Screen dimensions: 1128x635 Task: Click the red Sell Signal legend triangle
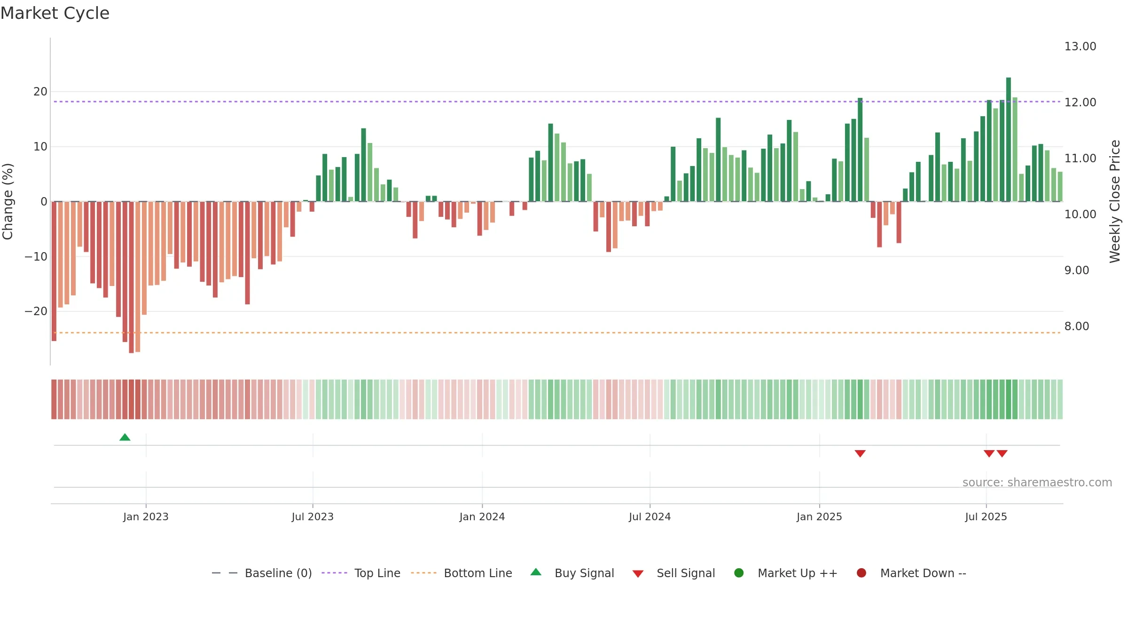click(638, 574)
